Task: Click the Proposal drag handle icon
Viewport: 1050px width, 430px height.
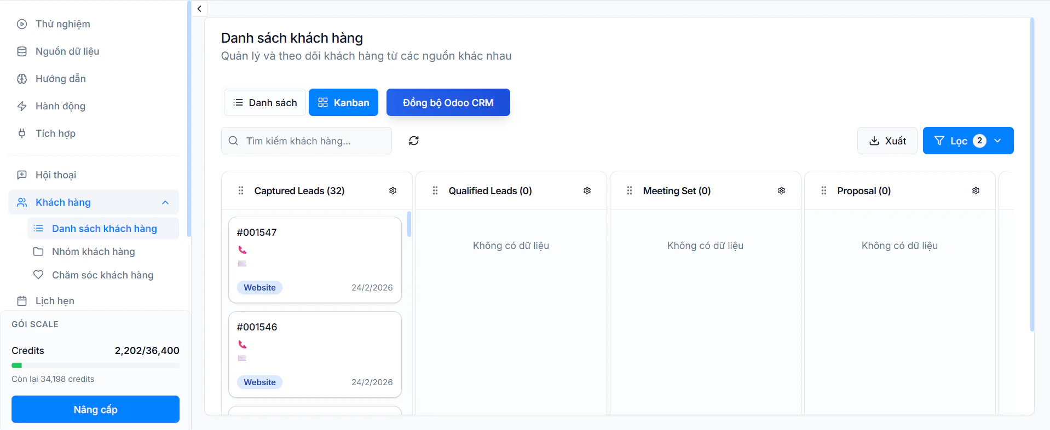Action: 824,190
